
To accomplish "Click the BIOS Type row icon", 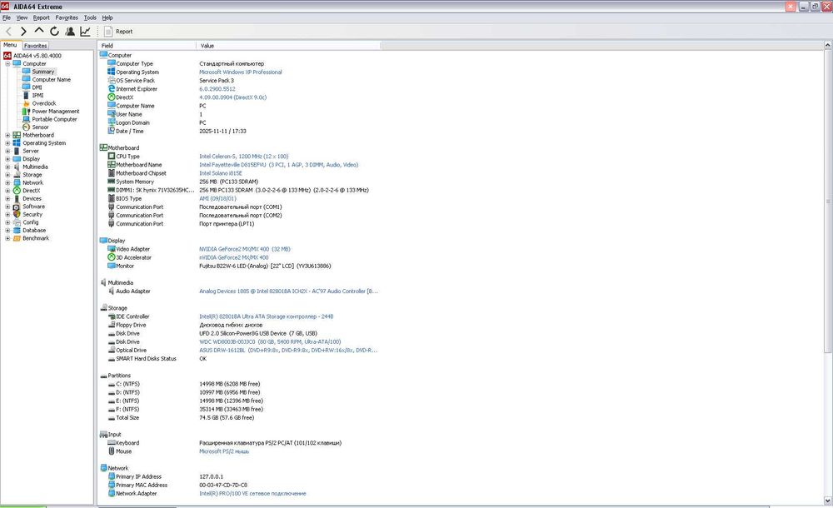I will pos(112,198).
